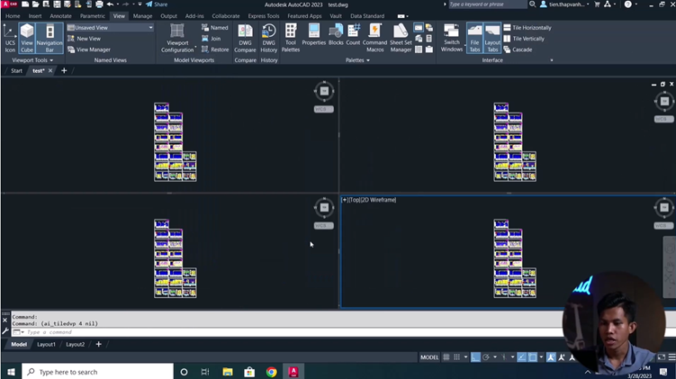
Task: Toggle 2D object snap in status bar
Action: pyautogui.click(x=533, y=357)
